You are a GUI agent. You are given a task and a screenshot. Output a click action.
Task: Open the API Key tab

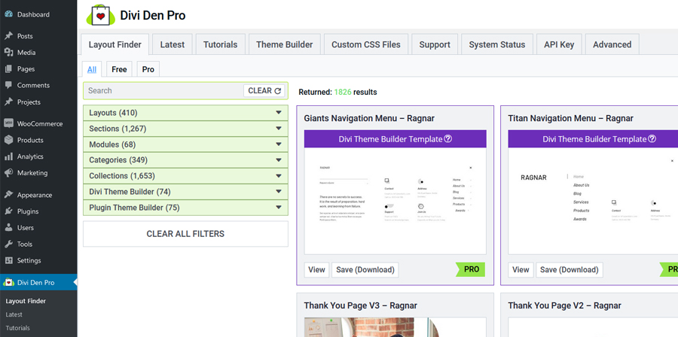[559, 44]
